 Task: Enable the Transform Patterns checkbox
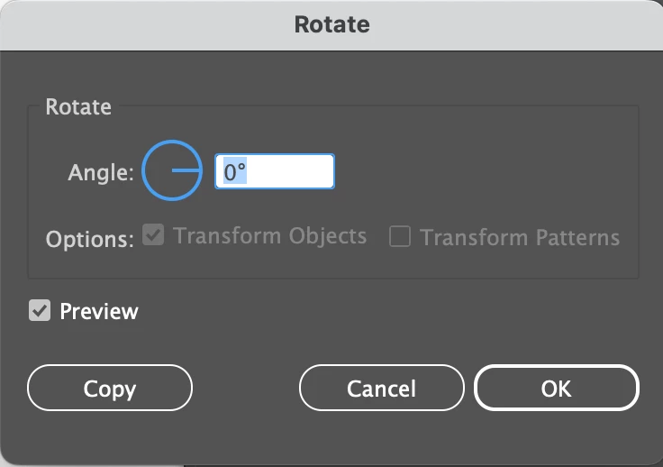400,237
